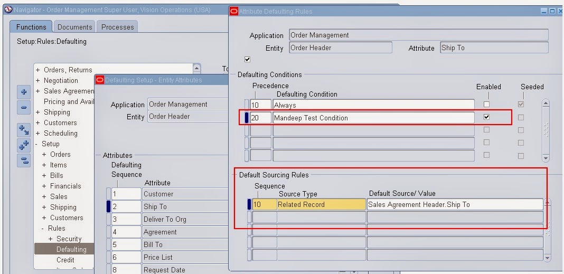Collapse the Rules node

pyautogui.click(x=43, y=228)
